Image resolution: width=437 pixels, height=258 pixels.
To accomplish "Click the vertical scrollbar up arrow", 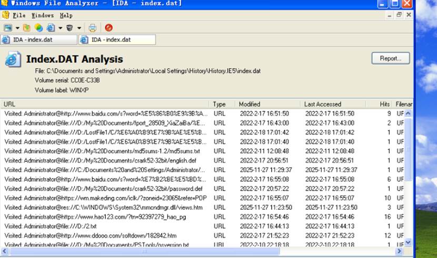I will 408,113.
